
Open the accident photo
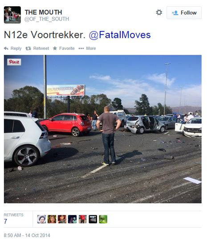coord(103,129)
